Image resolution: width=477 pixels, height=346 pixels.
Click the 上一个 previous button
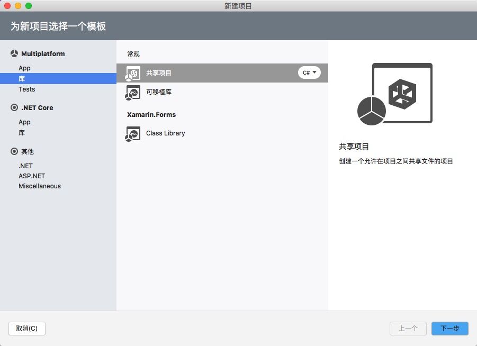(x=408, y=329)
